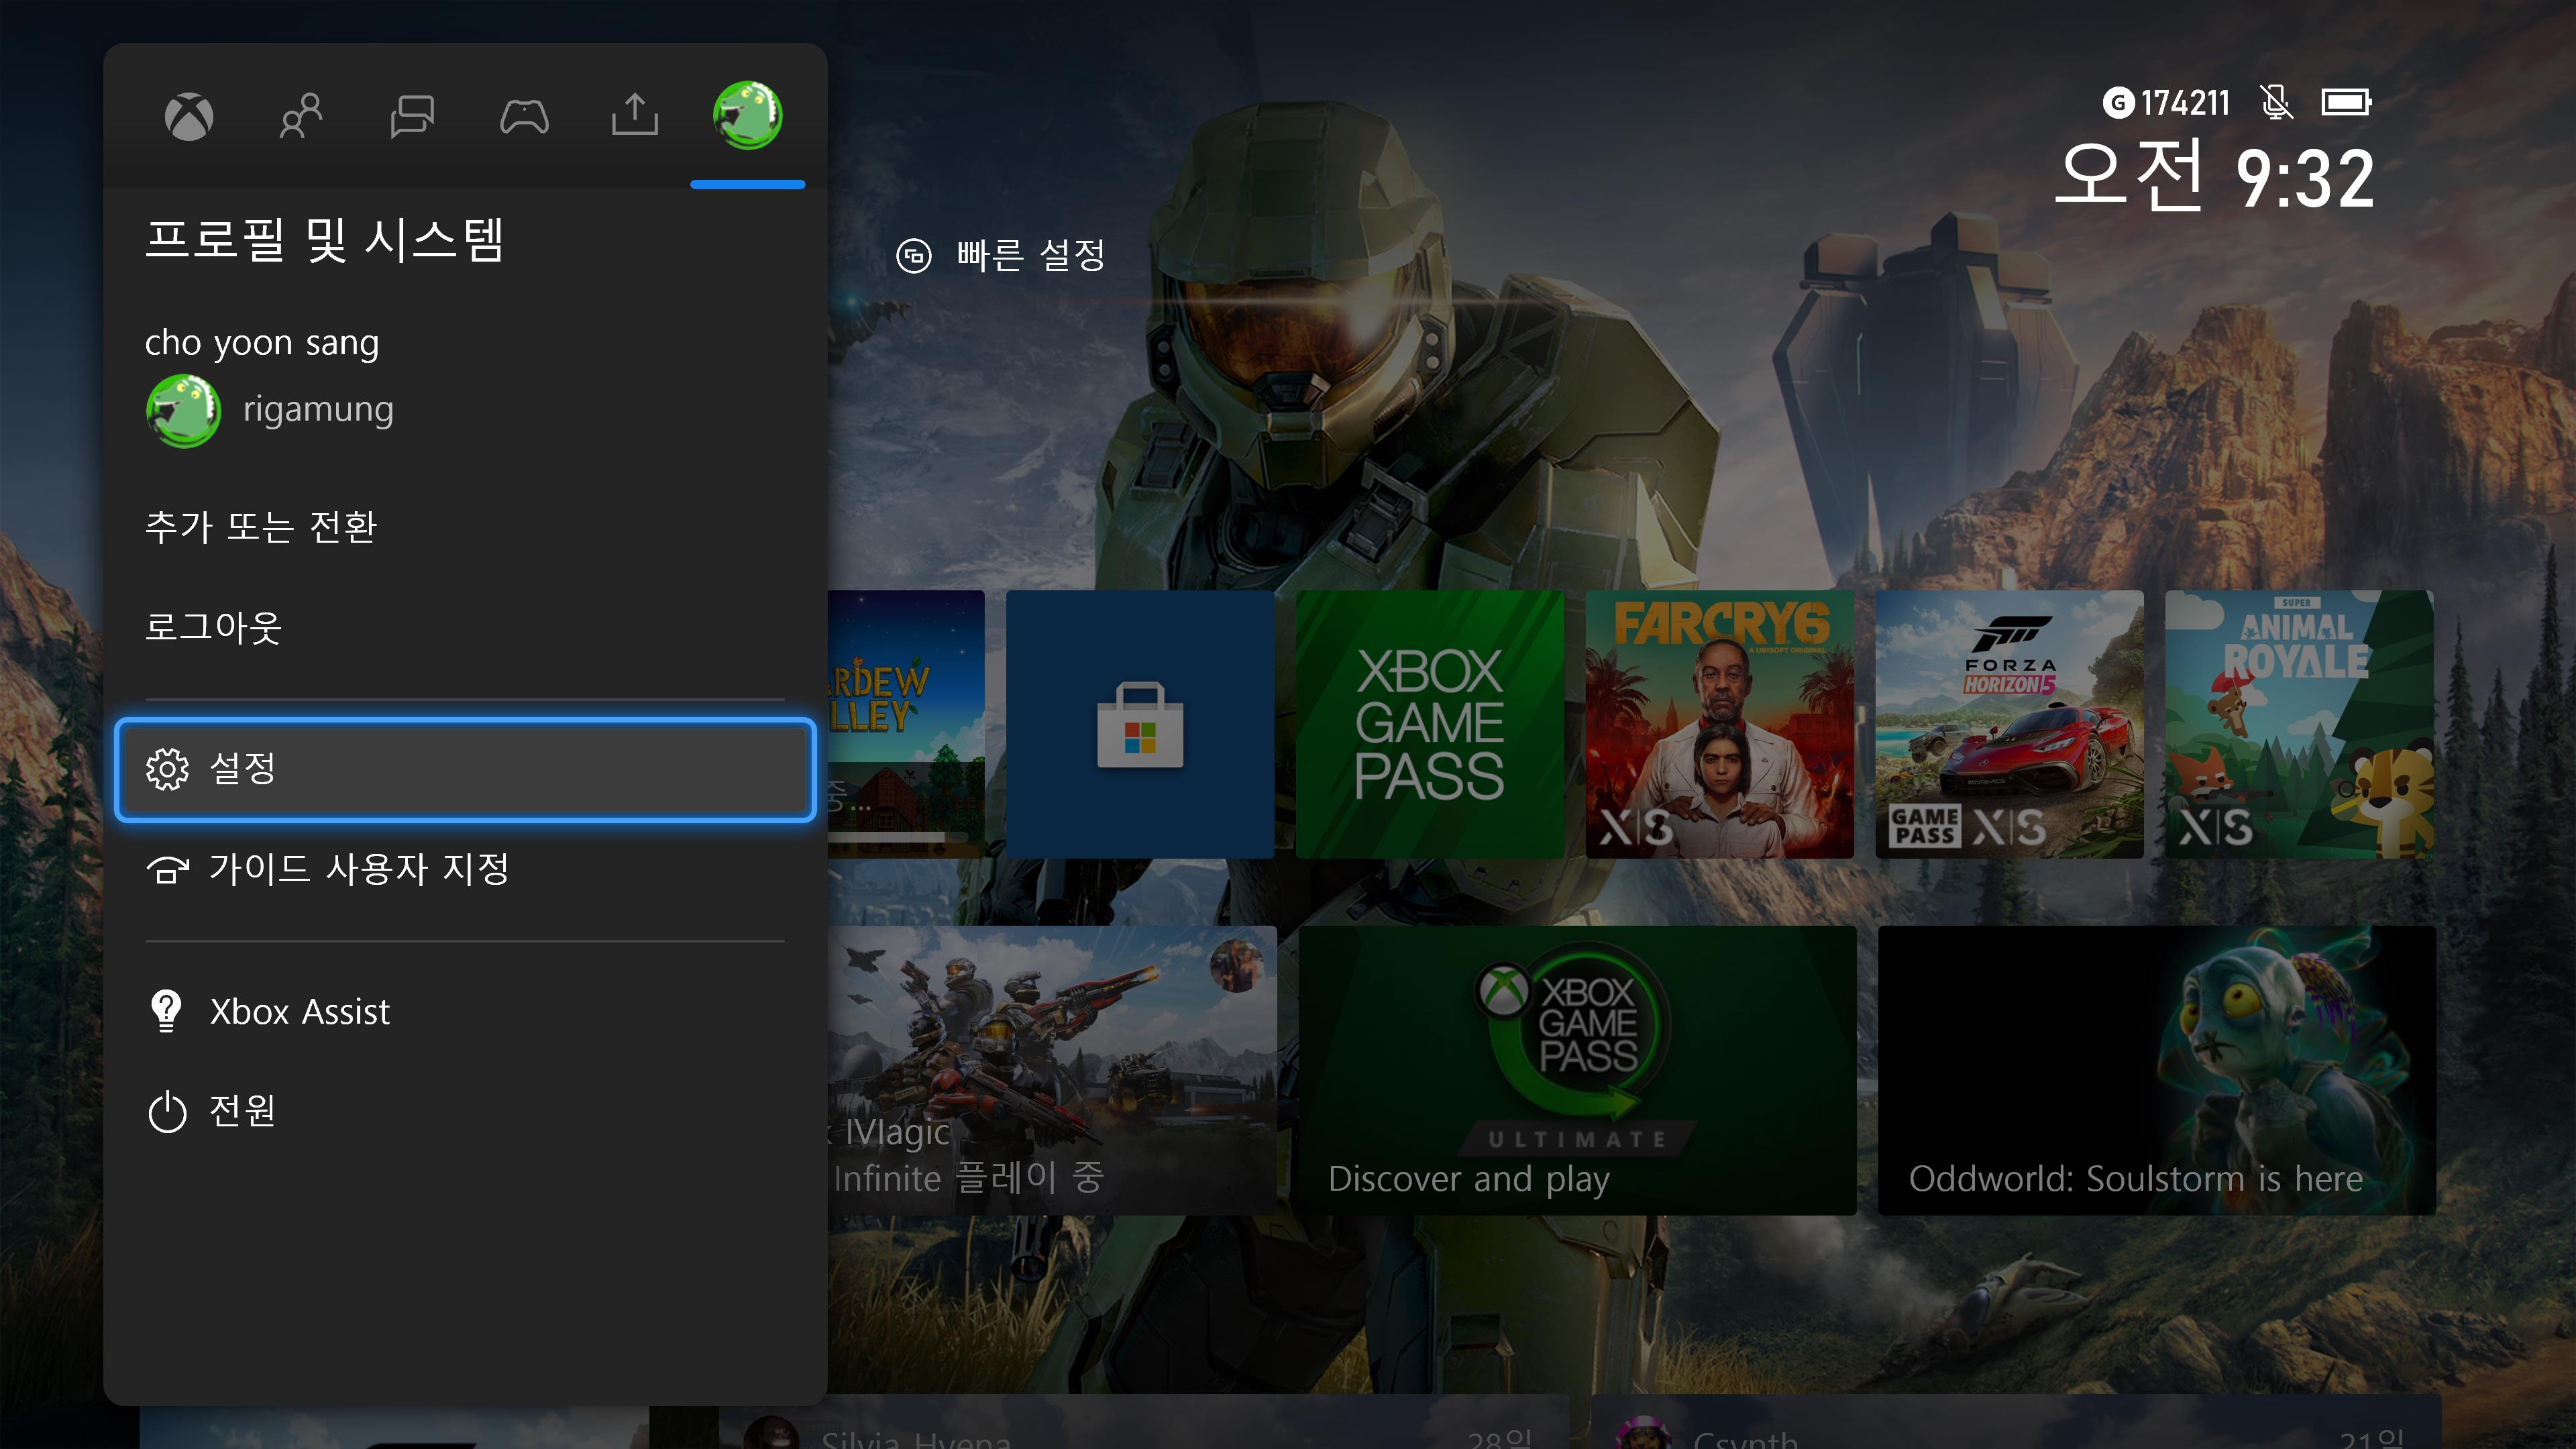This screenshot has width=2576, height=1449.
Task: Click the rigamung avatar picture
Action: pos(183,411)
